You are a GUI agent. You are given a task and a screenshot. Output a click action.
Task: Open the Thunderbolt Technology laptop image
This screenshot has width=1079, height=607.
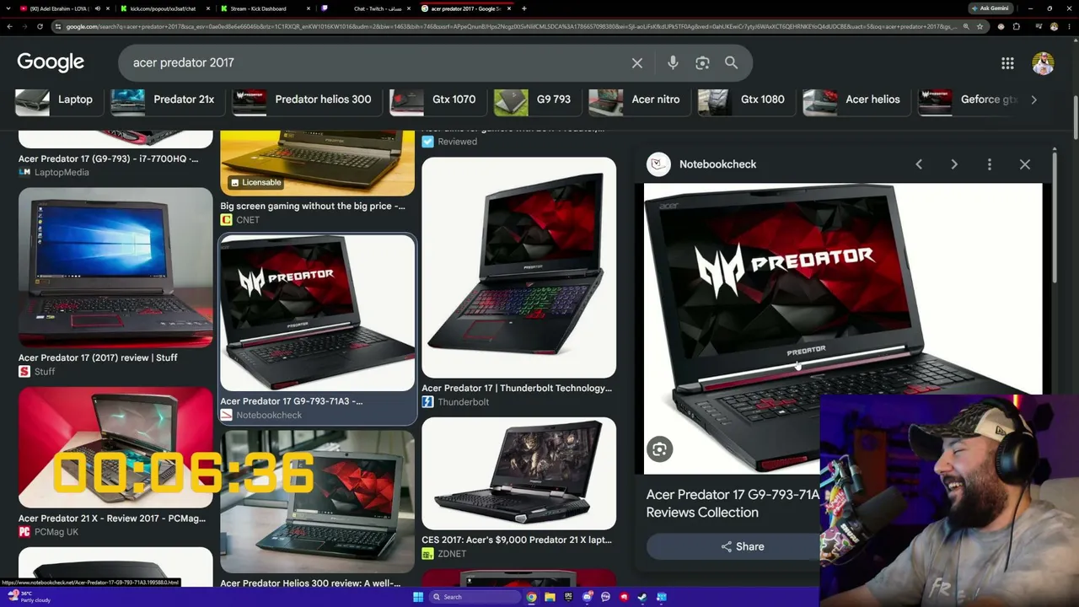click(x=518, y=267)
